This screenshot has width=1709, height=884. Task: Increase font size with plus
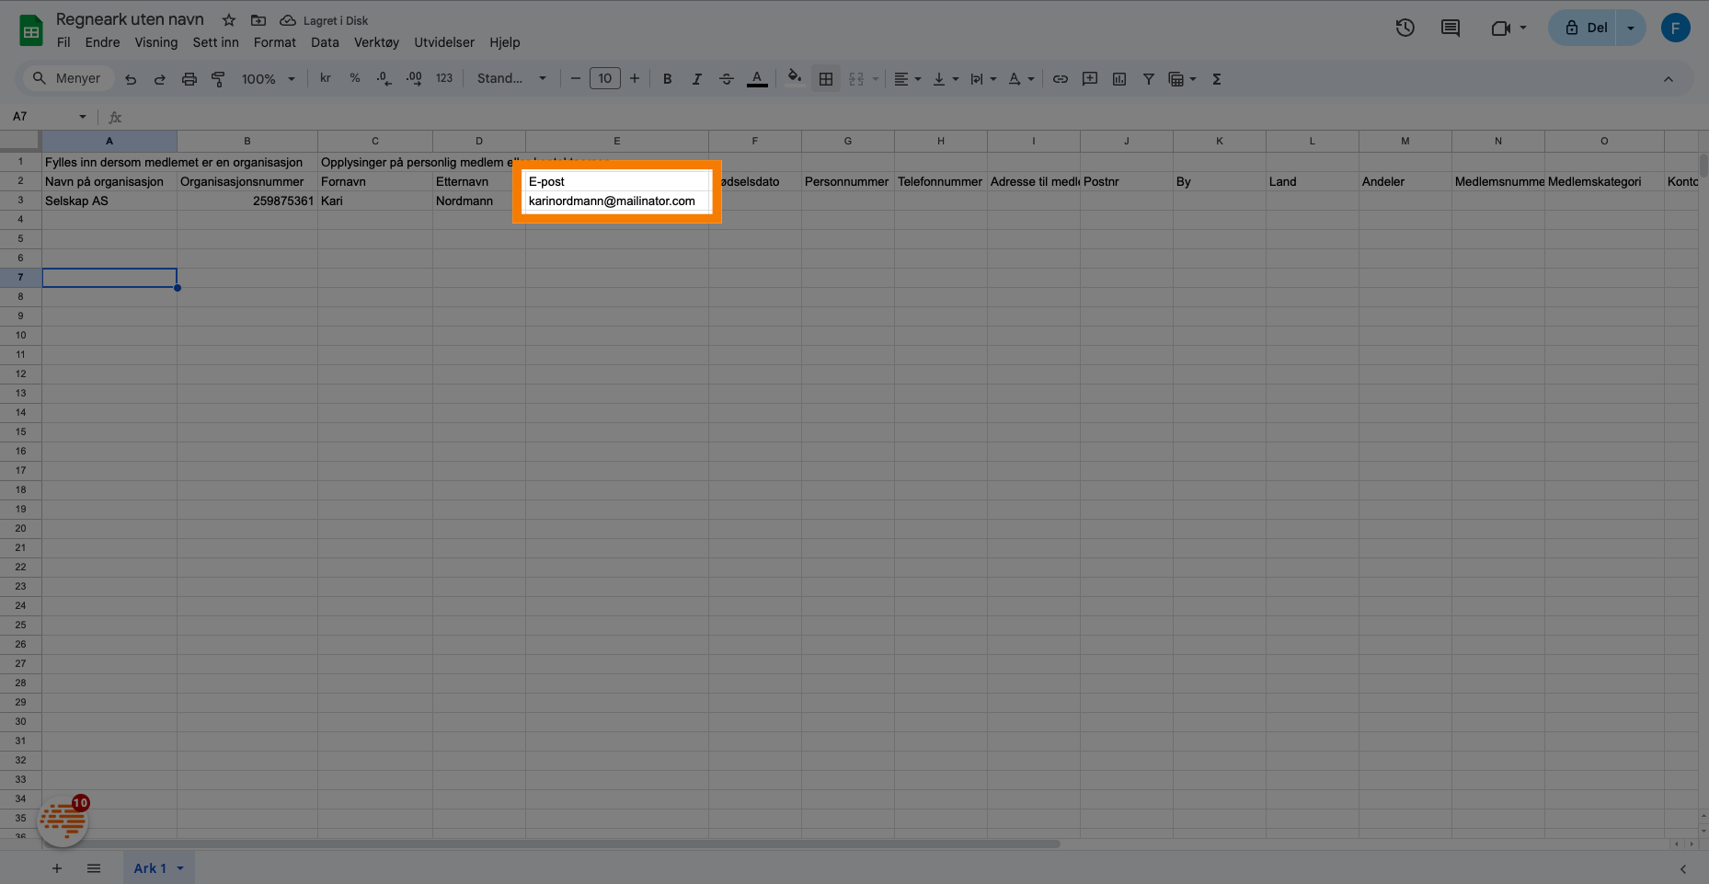click(x=635, y=79)
